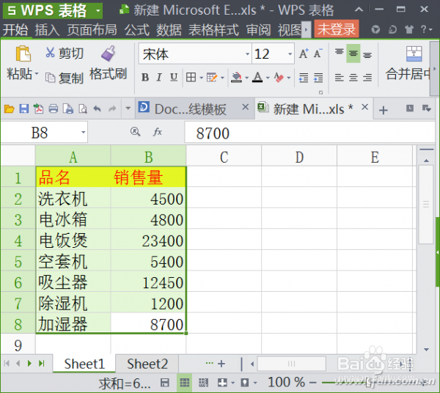Expand quick access toolbar customize arrow

point(128,108)
